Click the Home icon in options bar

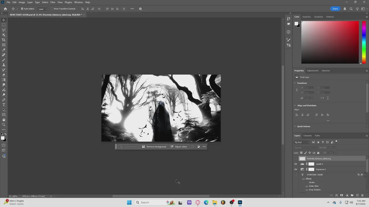(x=5, y=9)
